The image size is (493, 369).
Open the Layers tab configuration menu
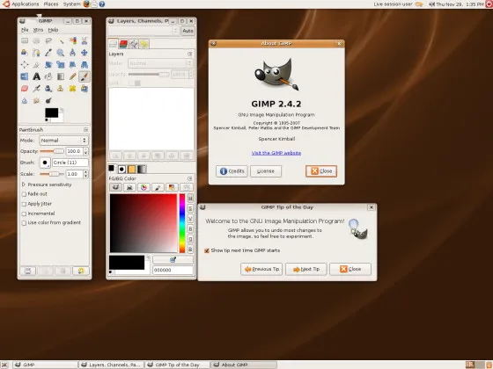(189, 54)
